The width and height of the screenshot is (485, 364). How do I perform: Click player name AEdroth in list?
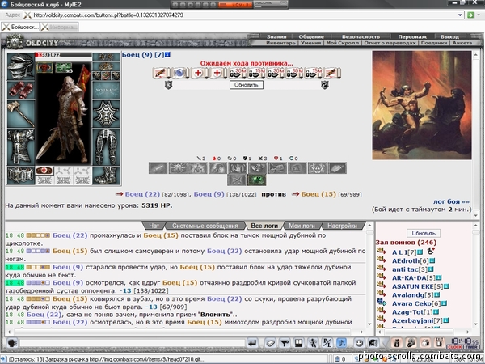406,261
